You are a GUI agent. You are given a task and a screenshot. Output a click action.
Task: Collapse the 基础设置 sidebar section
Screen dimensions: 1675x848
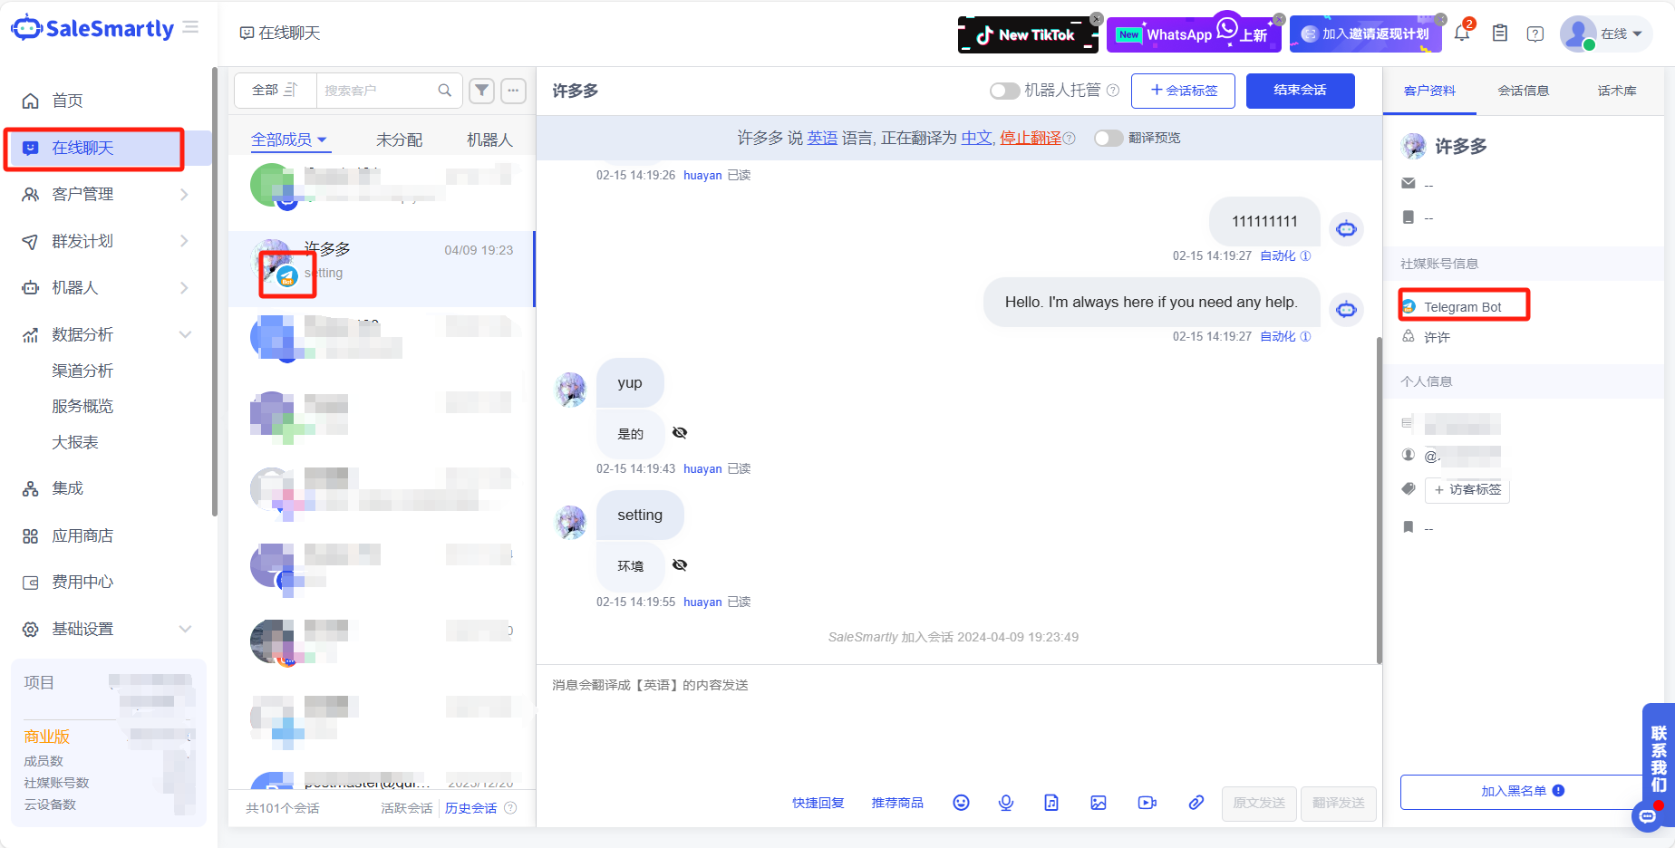click(x=88, y=628)
